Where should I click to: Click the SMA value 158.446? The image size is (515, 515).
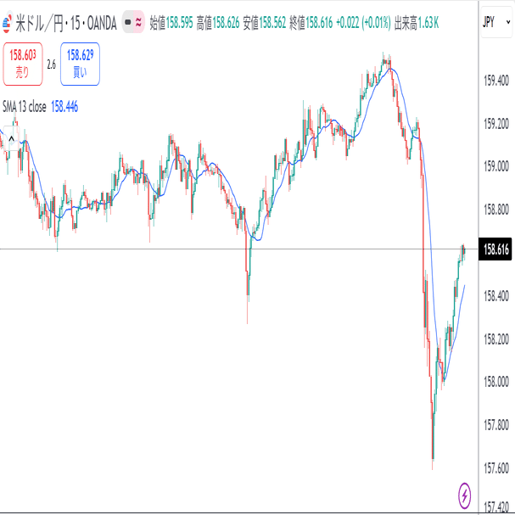pyautogui.click(x=64, y=107)
